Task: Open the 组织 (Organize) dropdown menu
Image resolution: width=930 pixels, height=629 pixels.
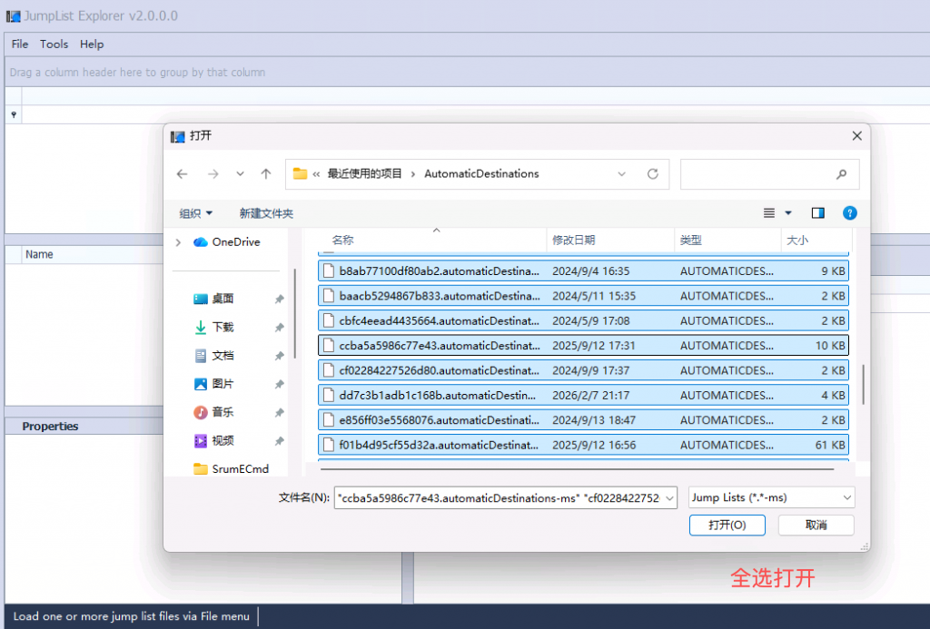Action: [x=195, y=213]
